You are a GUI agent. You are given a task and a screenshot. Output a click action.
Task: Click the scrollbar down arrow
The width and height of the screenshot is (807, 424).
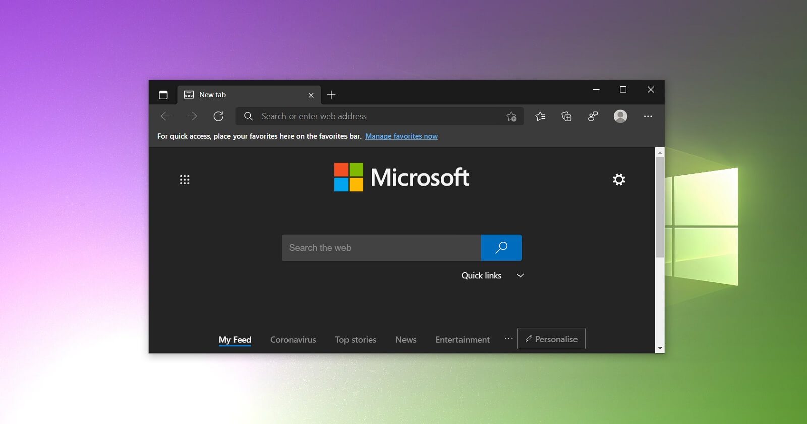coord(660,348)
